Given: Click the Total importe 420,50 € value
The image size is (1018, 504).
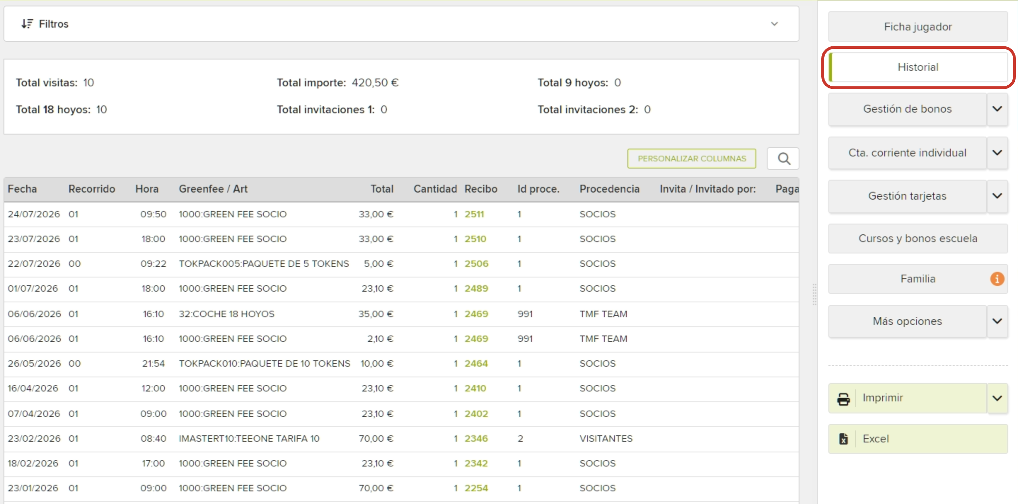Looking at the screenshot, I should [x=375, y=82].
